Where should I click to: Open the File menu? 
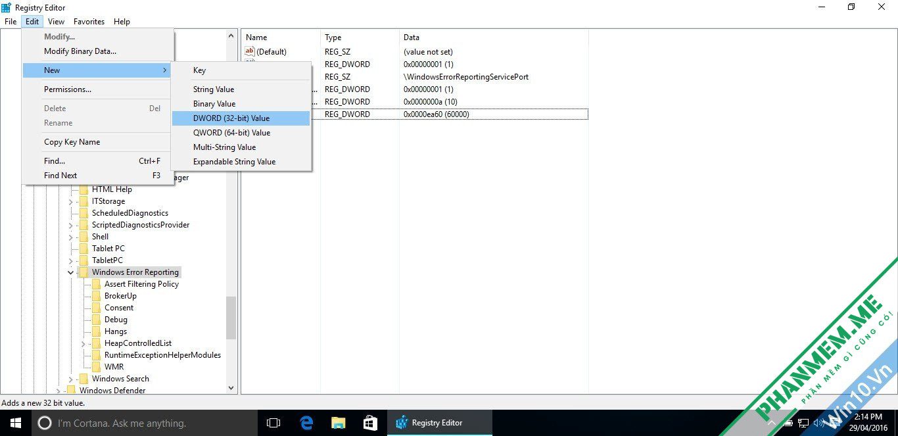(x=11, y=22)
